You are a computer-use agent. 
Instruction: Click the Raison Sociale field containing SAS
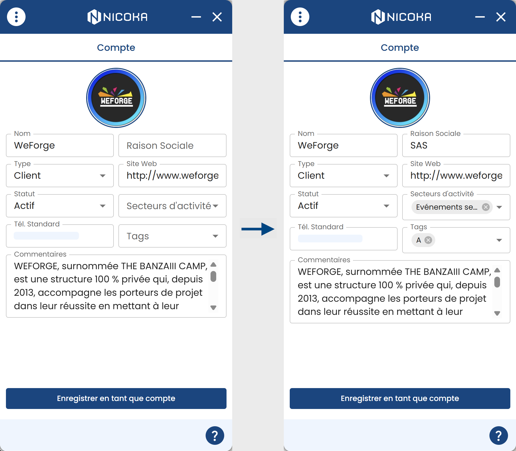(x=456, y=146)
